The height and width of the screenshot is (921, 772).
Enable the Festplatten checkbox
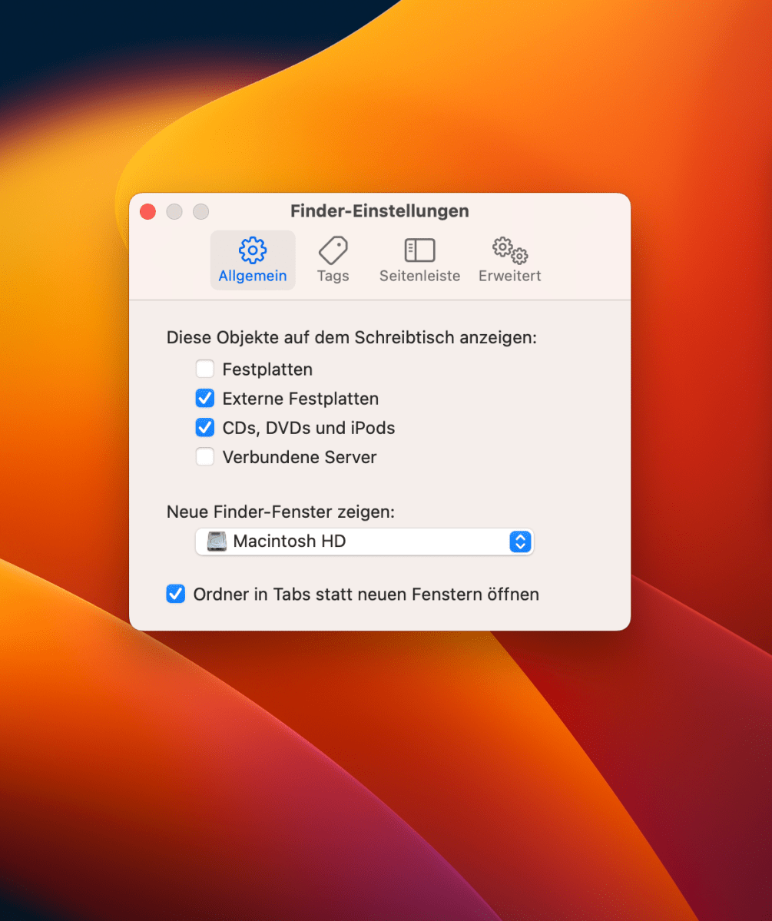point(205,369)
